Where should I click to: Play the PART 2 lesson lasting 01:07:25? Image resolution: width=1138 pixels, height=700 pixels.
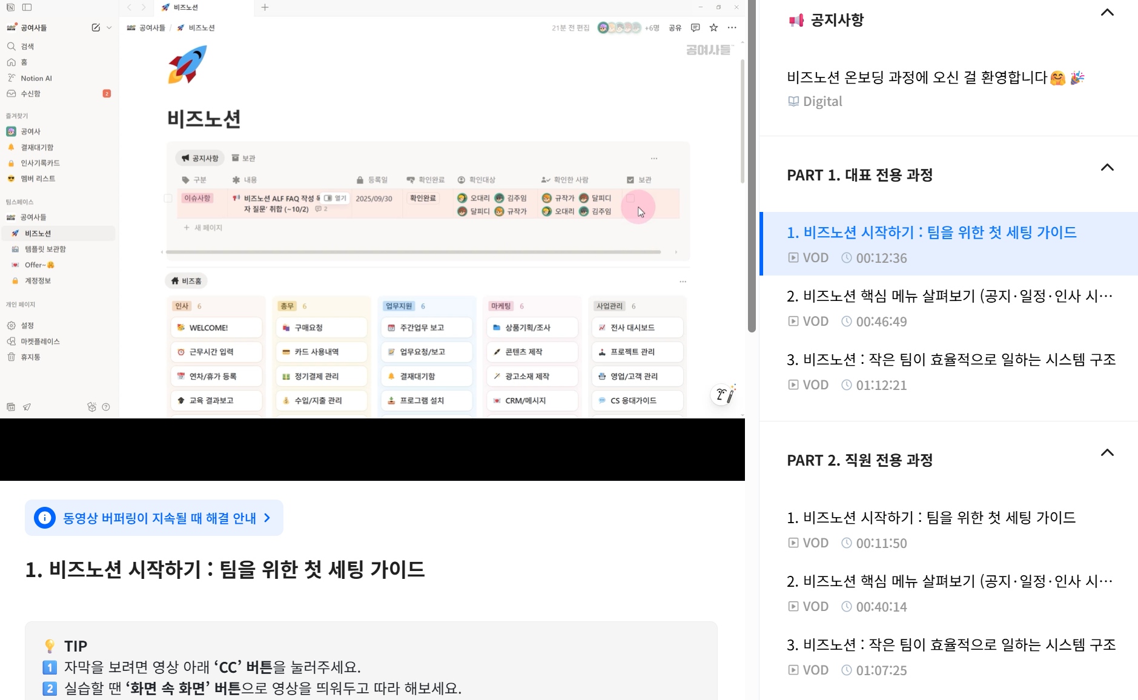(x=949, y=656)
